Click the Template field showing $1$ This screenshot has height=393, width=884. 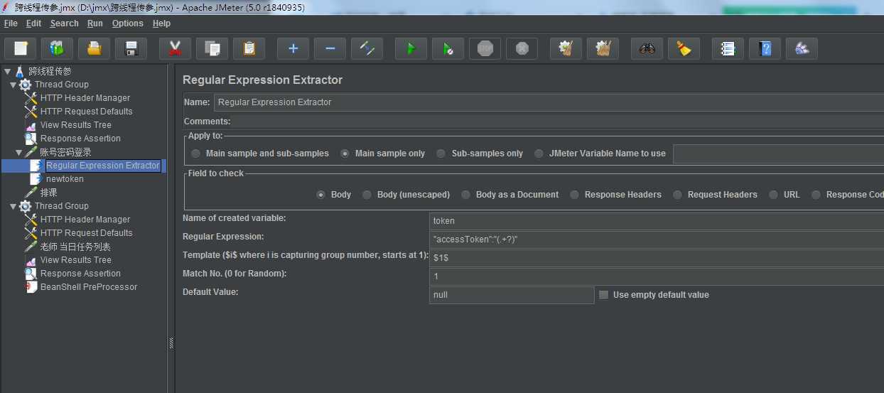click(x=657, y=257)
